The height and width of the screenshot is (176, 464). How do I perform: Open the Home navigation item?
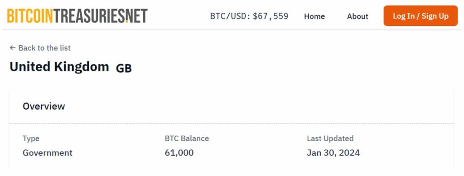tap(314, 16)
